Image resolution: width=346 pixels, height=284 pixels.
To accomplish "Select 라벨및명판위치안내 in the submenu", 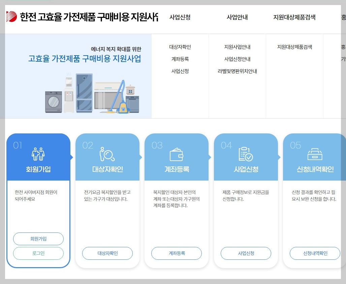I will click(237, 71).
